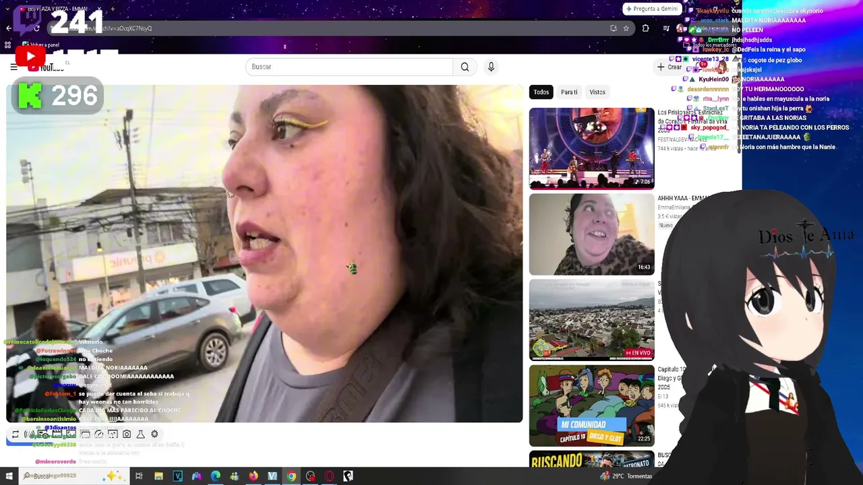Click the camera screenshot overlay icon

tap(127, 434)
